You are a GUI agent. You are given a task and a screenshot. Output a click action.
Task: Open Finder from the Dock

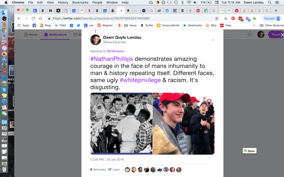[x=4, y=12]
